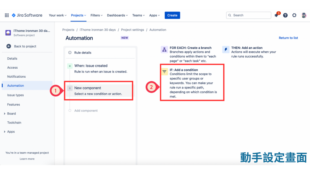Open Details in project settings sidebar
The image size is (310, 174).
(x=12, y=59)
